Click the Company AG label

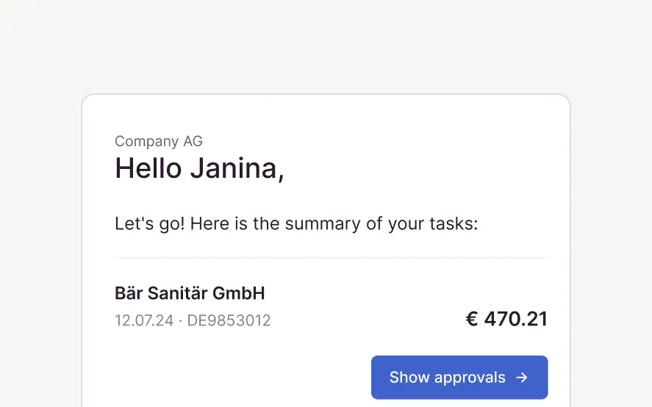159,141
